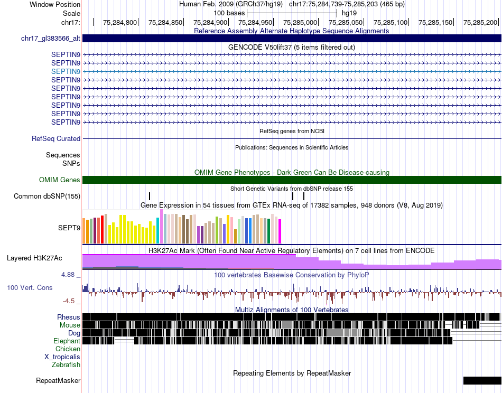
Task: Click the 100 Vert. Cons label
Action: pos(30,287)
